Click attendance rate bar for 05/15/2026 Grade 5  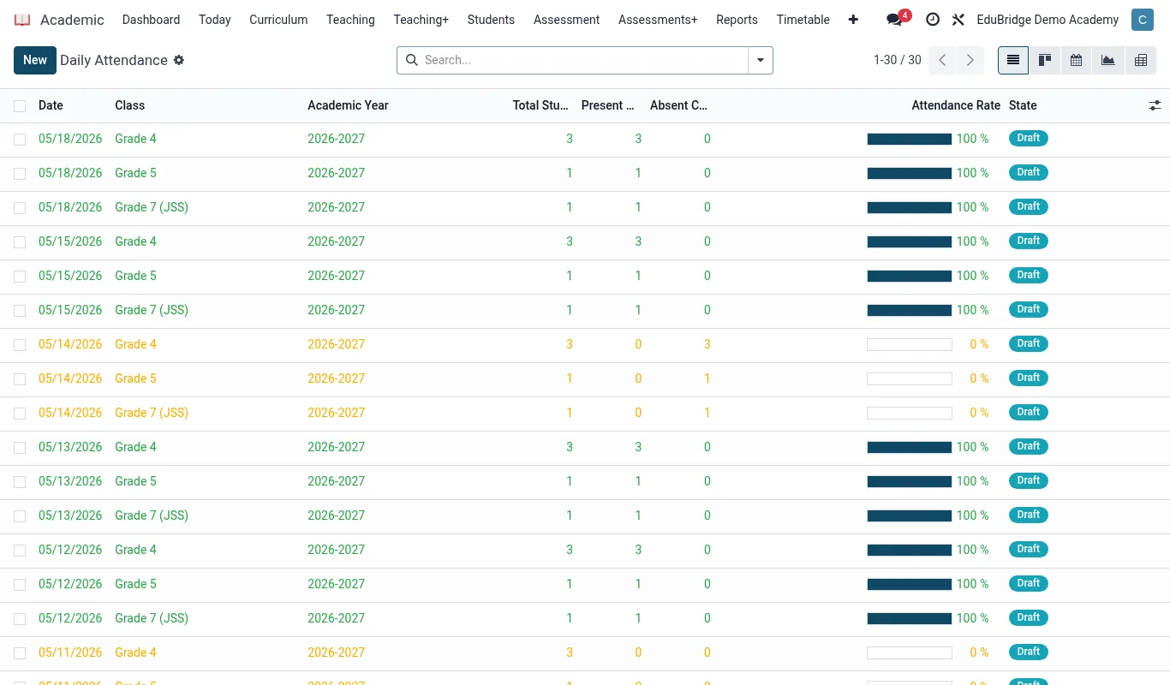coord(910,276)
